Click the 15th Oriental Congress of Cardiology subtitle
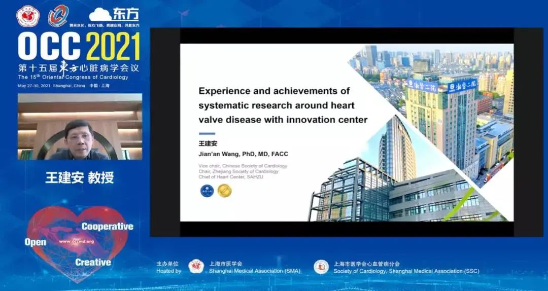The height and width of the screenshot is (291, 548). [73, 77]
